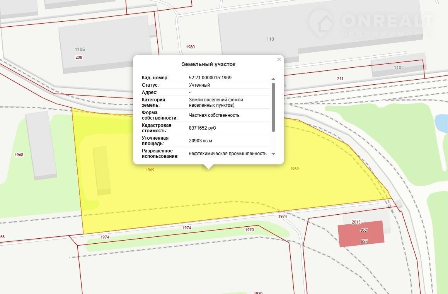
Task: Click the building inside the yellow parcel
Action: pyautogui.click(x=102, y=170)
